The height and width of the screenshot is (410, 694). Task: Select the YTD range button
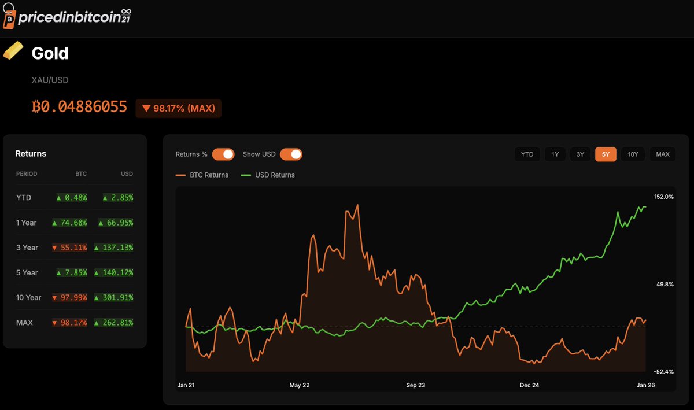coord(527,154)
